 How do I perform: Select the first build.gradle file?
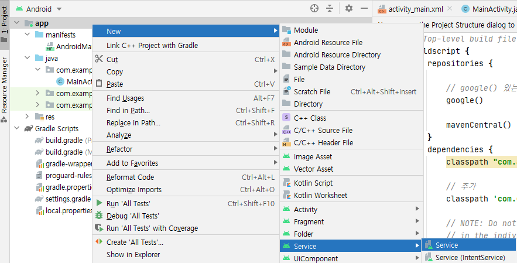coord(64,140)
